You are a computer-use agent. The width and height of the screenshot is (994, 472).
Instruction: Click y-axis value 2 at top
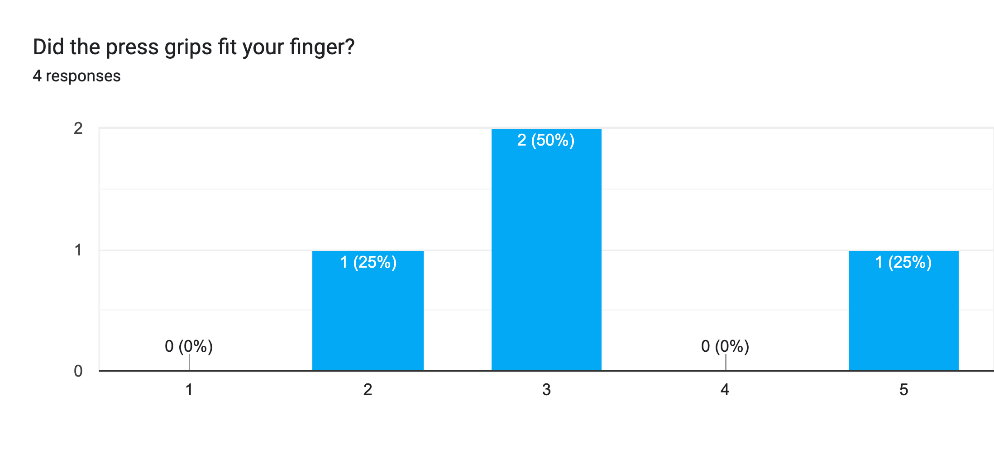pos(78,128)
